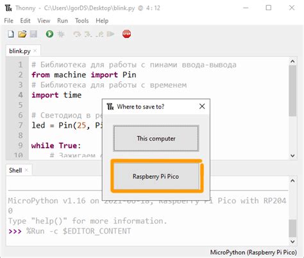Click the editor scrollbar down arrow
Image resolution: width=304 pixels, height=258 pixels.
click(x=292, y=156)
